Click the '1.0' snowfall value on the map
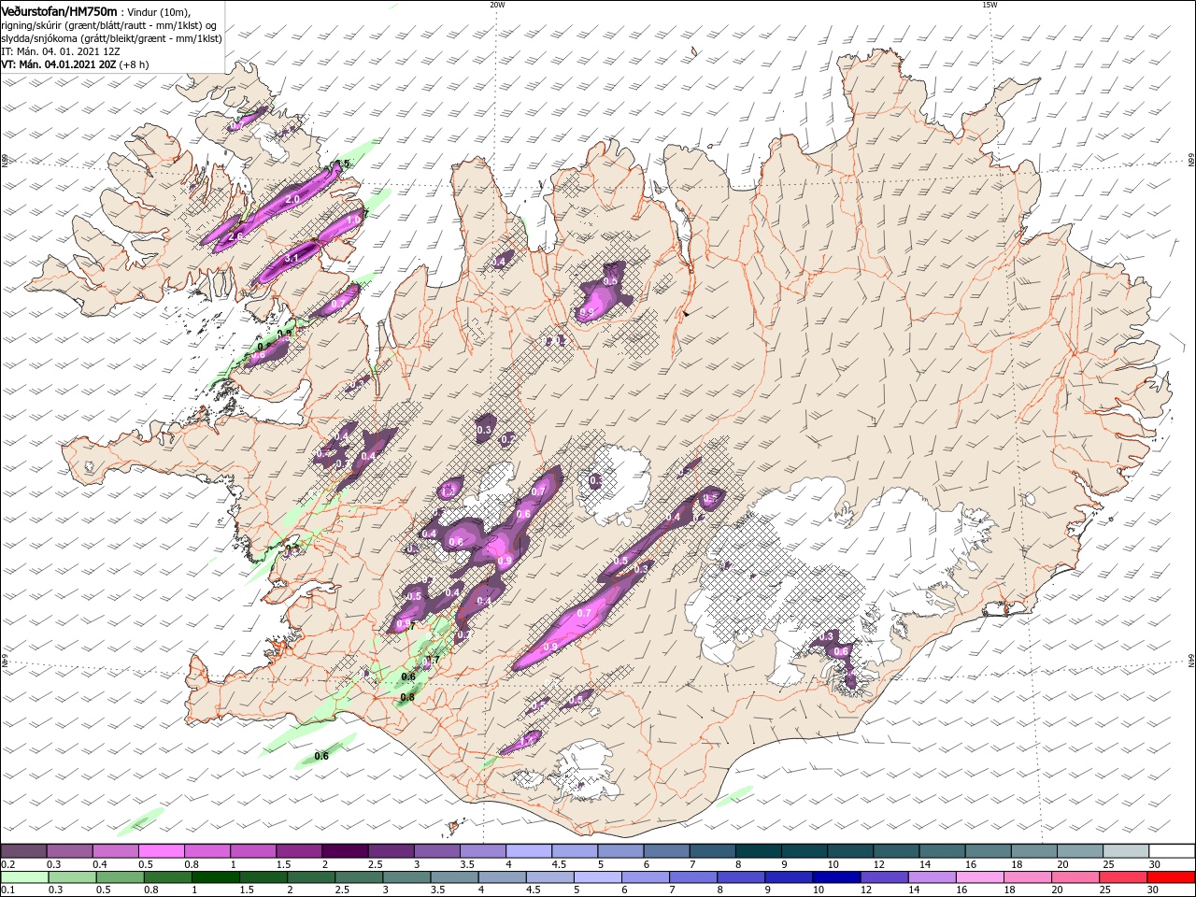This screenshot has height=897, width=1196. pos(354,220)
